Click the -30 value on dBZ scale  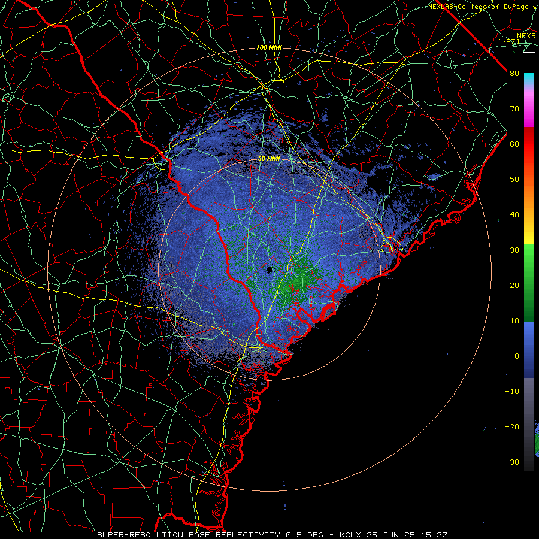pyautogui.click(x=512, y=462)
